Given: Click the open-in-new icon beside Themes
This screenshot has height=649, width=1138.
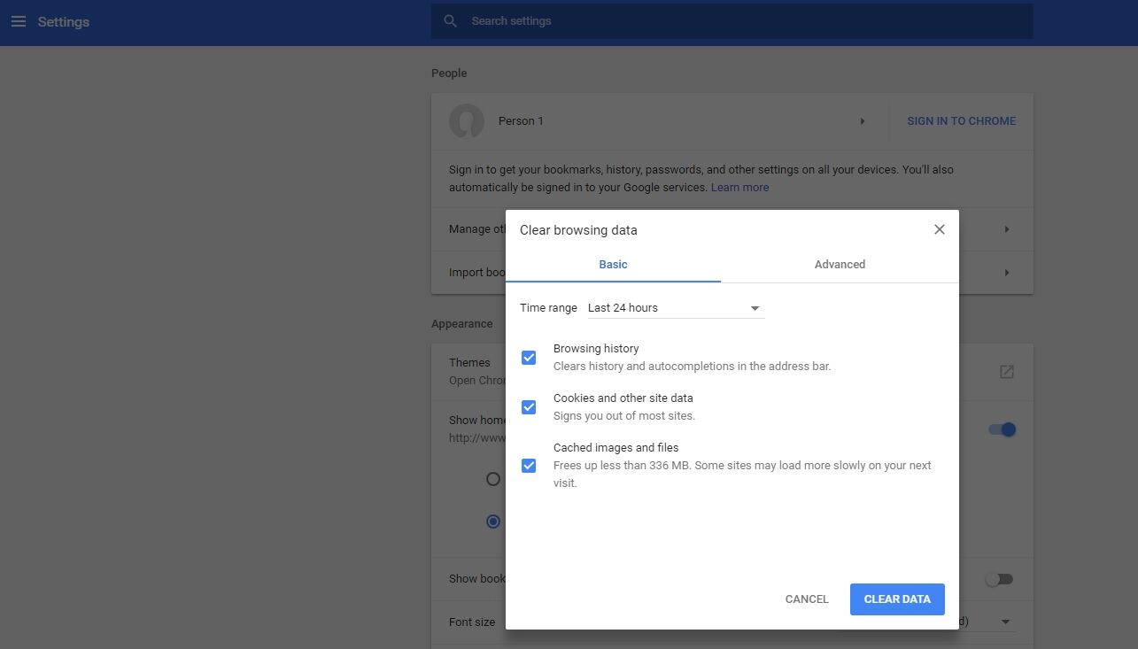Looking at the screenshot, I should tap(1006, 372).
